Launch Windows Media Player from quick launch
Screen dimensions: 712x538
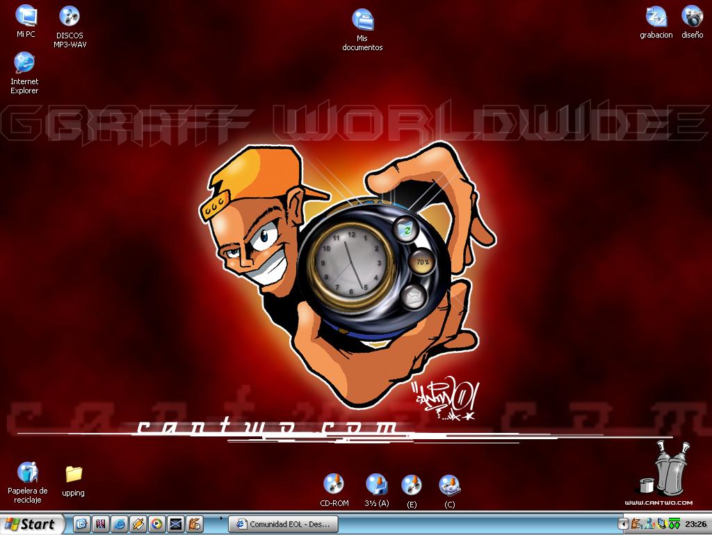coord(157,524)
